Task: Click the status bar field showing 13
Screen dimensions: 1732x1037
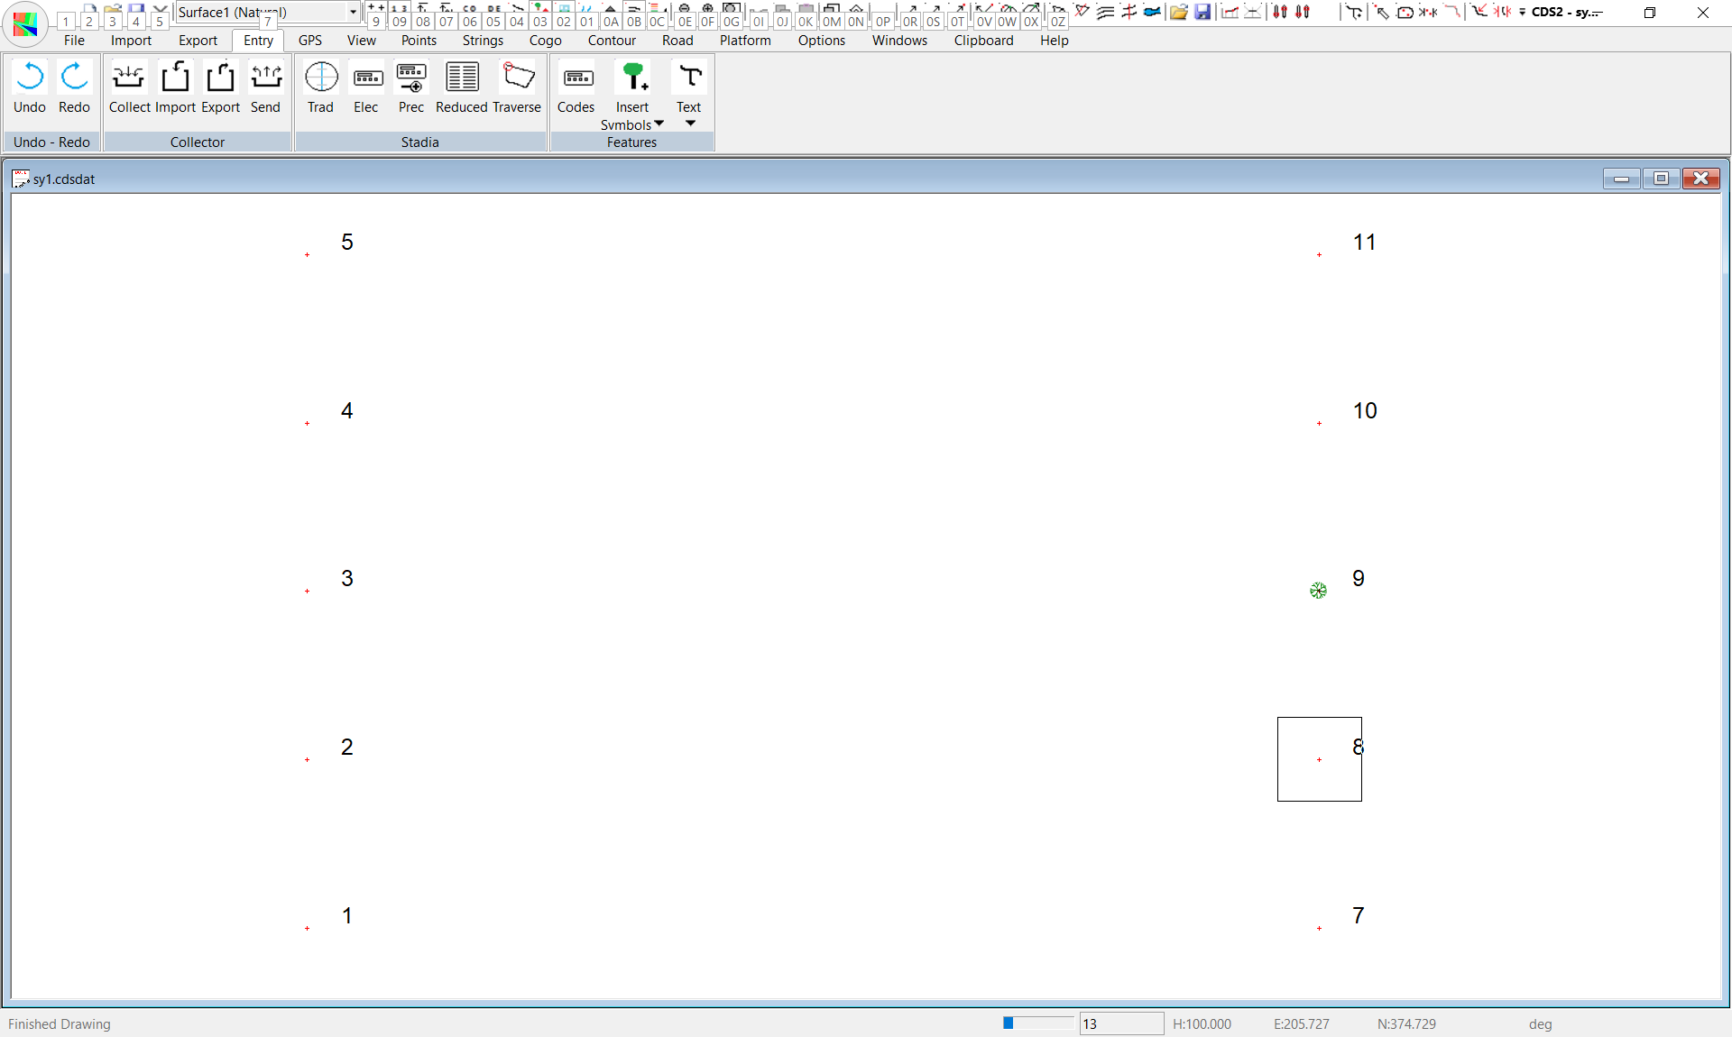Action: click(1120, 1023)
